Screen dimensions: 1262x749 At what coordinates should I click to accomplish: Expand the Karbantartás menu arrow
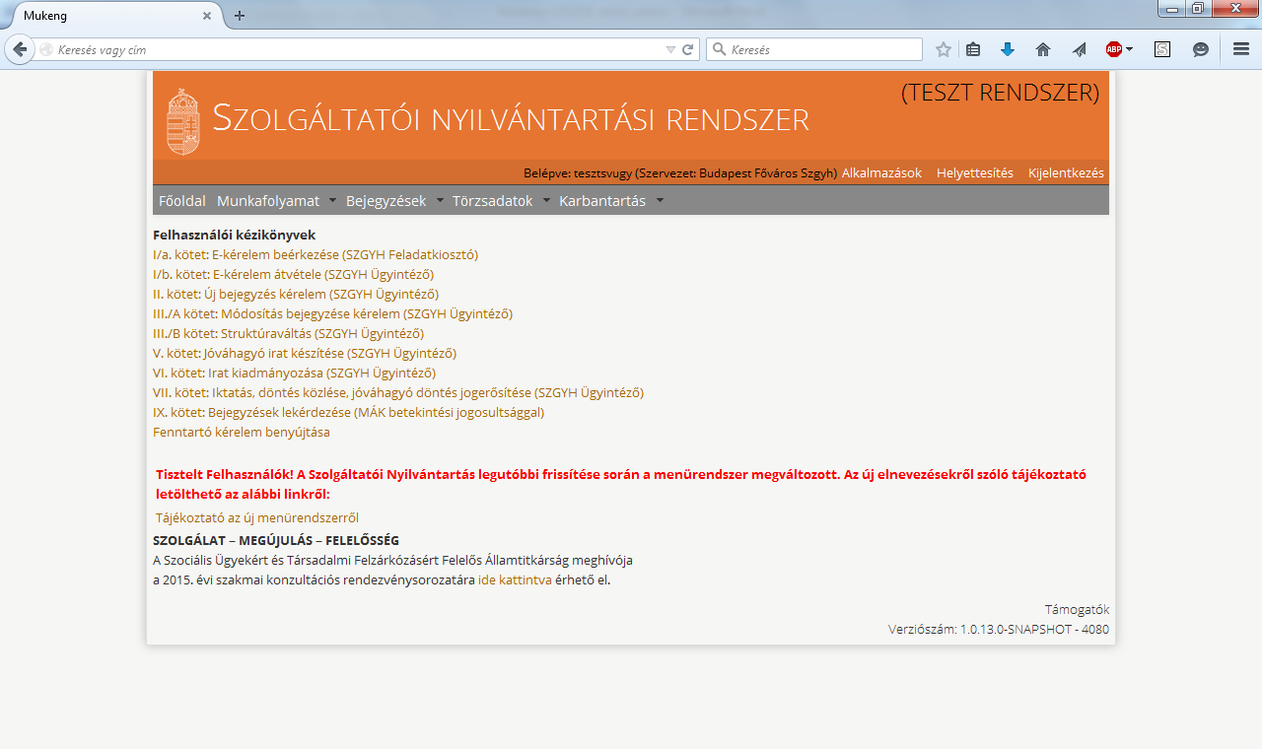(660, 201)
